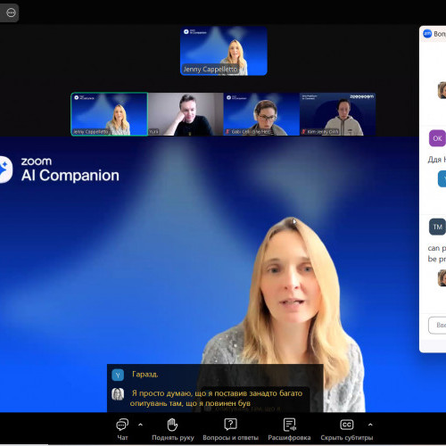The height and width of the screenshot is (446, 446).
Task: Select the gray-hoodie participant's thumbnail
Action: click(337, 114)
